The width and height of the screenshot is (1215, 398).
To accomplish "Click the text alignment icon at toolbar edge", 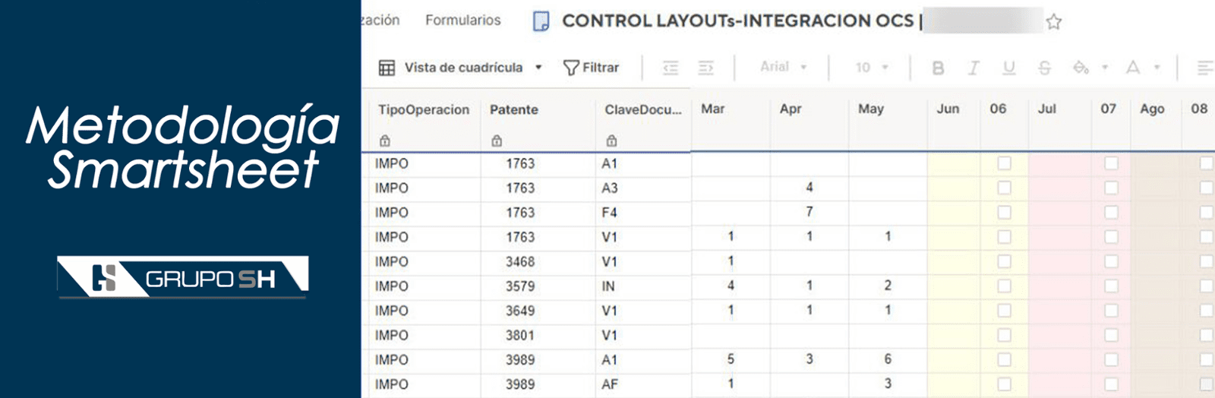I will coord(1204,68).
